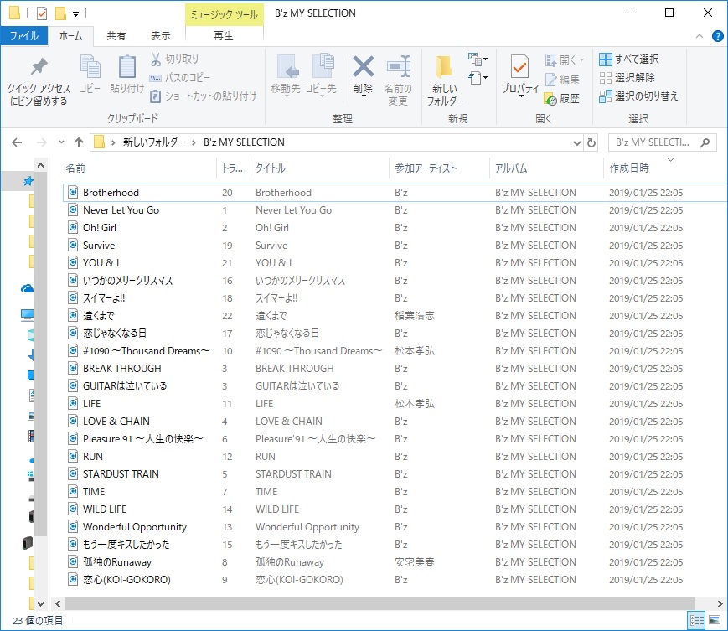Sort by the タイトル column header
Screen dimensions: 728x631
[319, 168]
